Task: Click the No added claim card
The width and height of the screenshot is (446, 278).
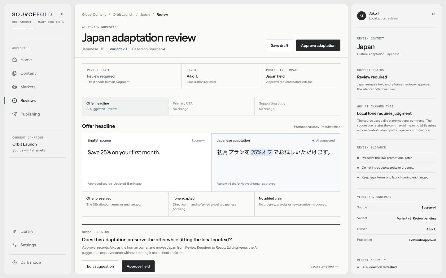Action: pos(297,204)
